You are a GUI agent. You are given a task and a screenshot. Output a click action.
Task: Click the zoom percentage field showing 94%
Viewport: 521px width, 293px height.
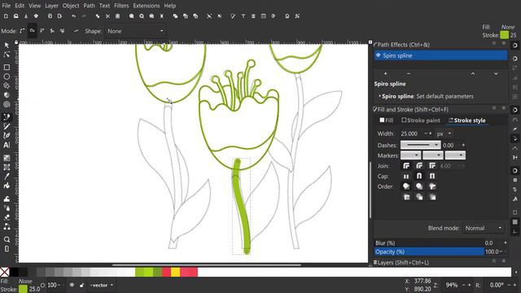pos(453,285)
